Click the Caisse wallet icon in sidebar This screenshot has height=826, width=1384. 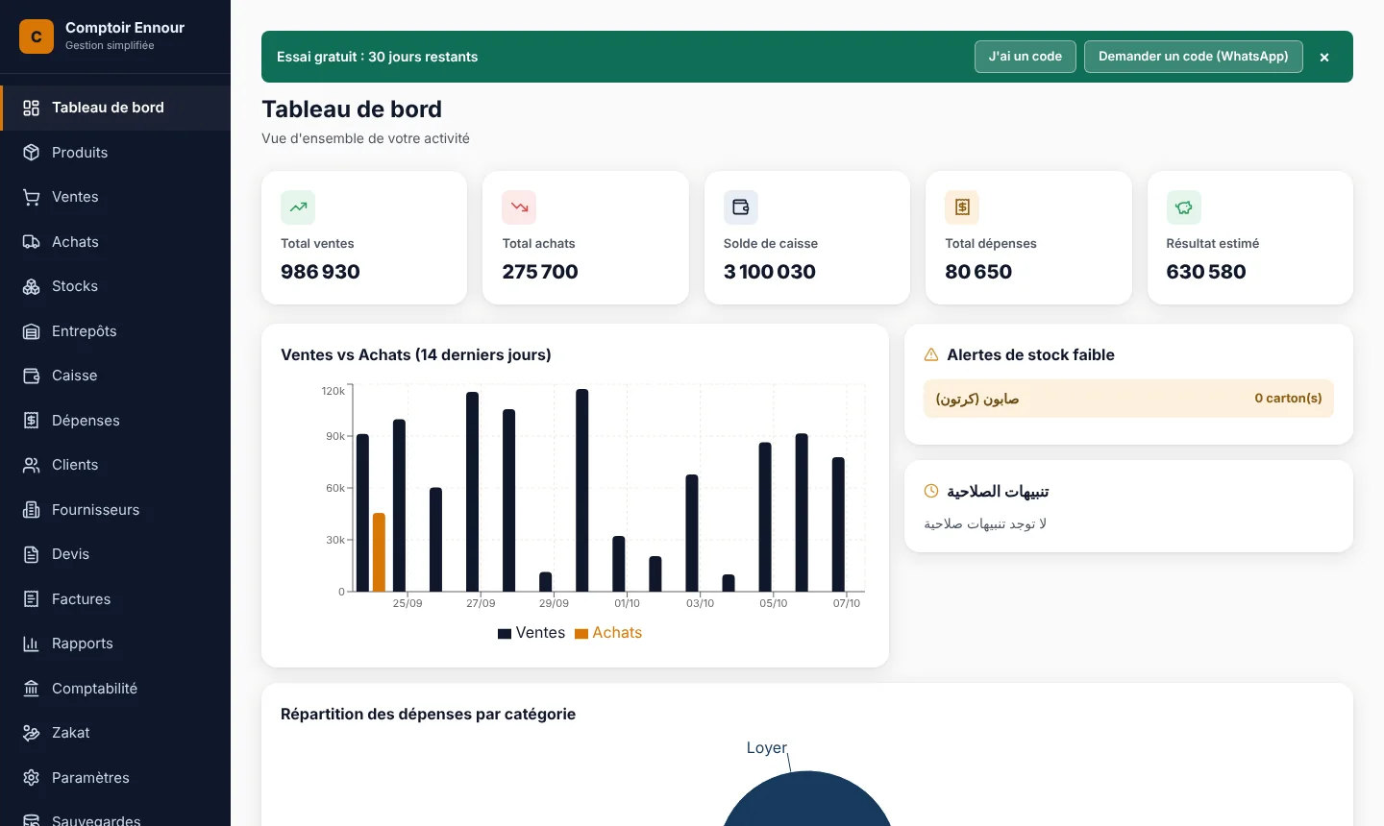point(32,376)
